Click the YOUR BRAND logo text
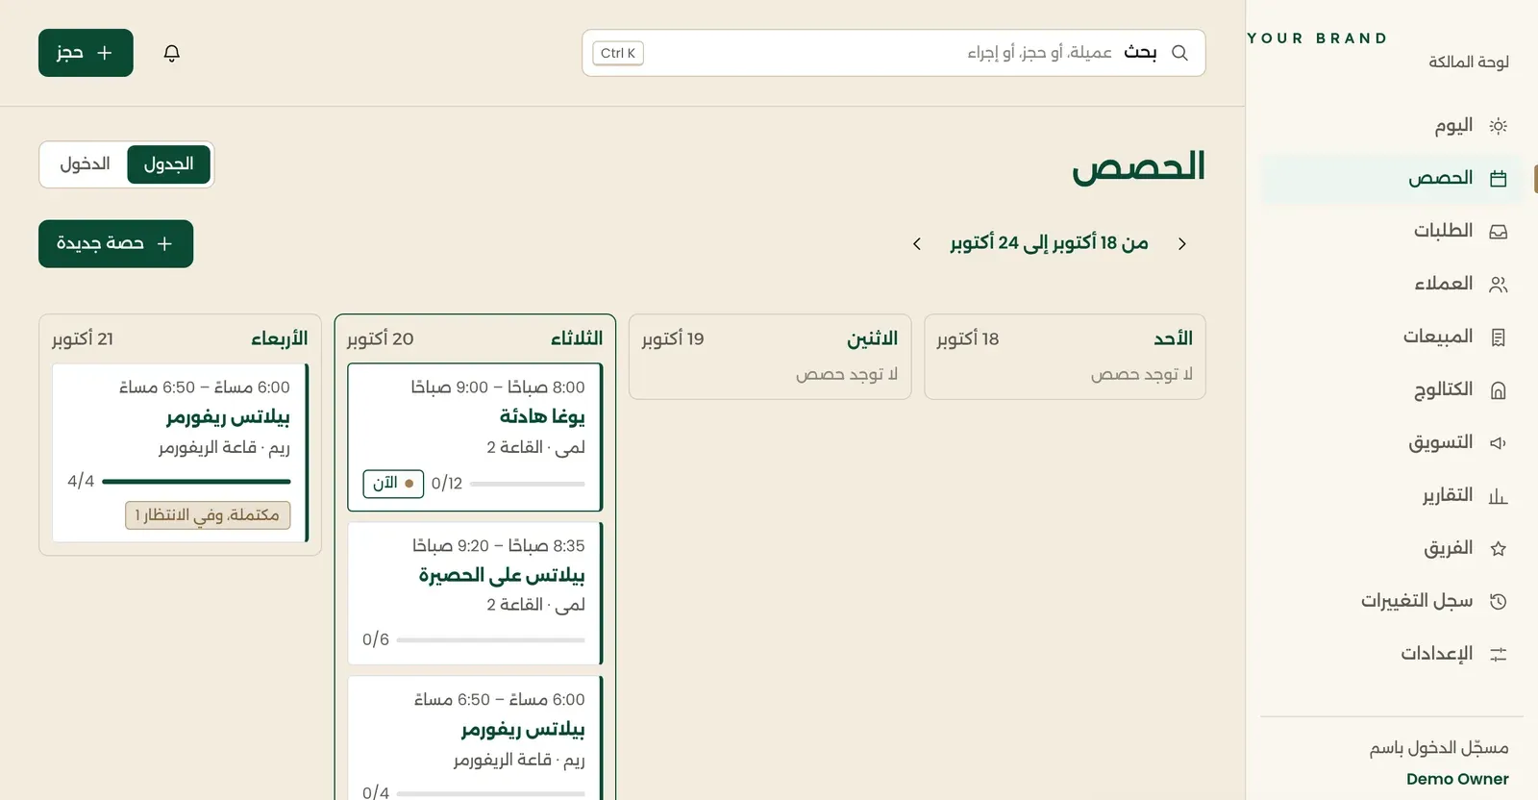 pos(1317,38)
